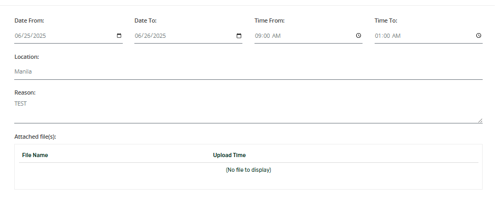Select the hour 01 in Time To

378,36
